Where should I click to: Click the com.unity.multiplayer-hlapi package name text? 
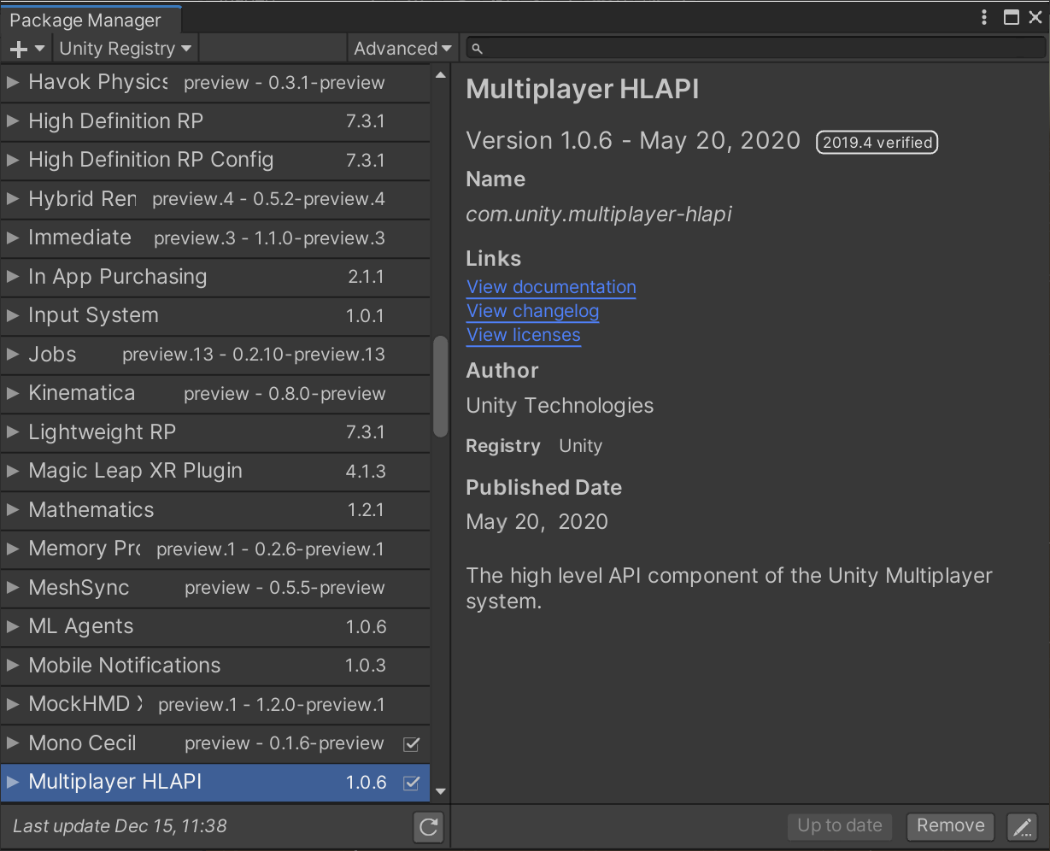pyautogui.click(x=599, y=214)
